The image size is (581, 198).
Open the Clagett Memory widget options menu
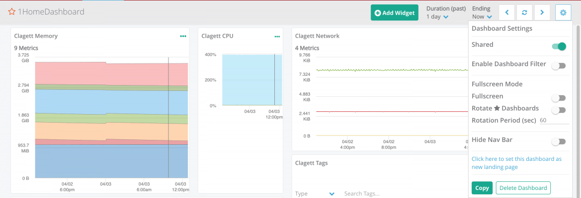click(x=183, y=37)
